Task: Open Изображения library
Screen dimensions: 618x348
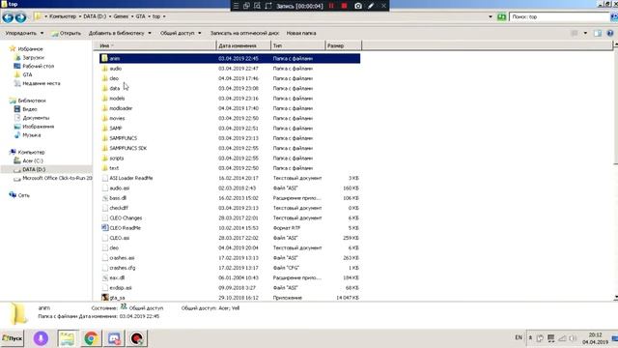Action: click(39, 127)
